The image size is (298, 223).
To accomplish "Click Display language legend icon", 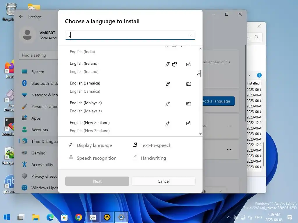I will pos(71,145).
